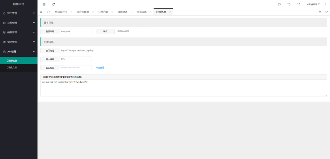Screen dimensions: 330x159
Task: Open the wangjiaqi user dropdown
Action: click(313, 4)
